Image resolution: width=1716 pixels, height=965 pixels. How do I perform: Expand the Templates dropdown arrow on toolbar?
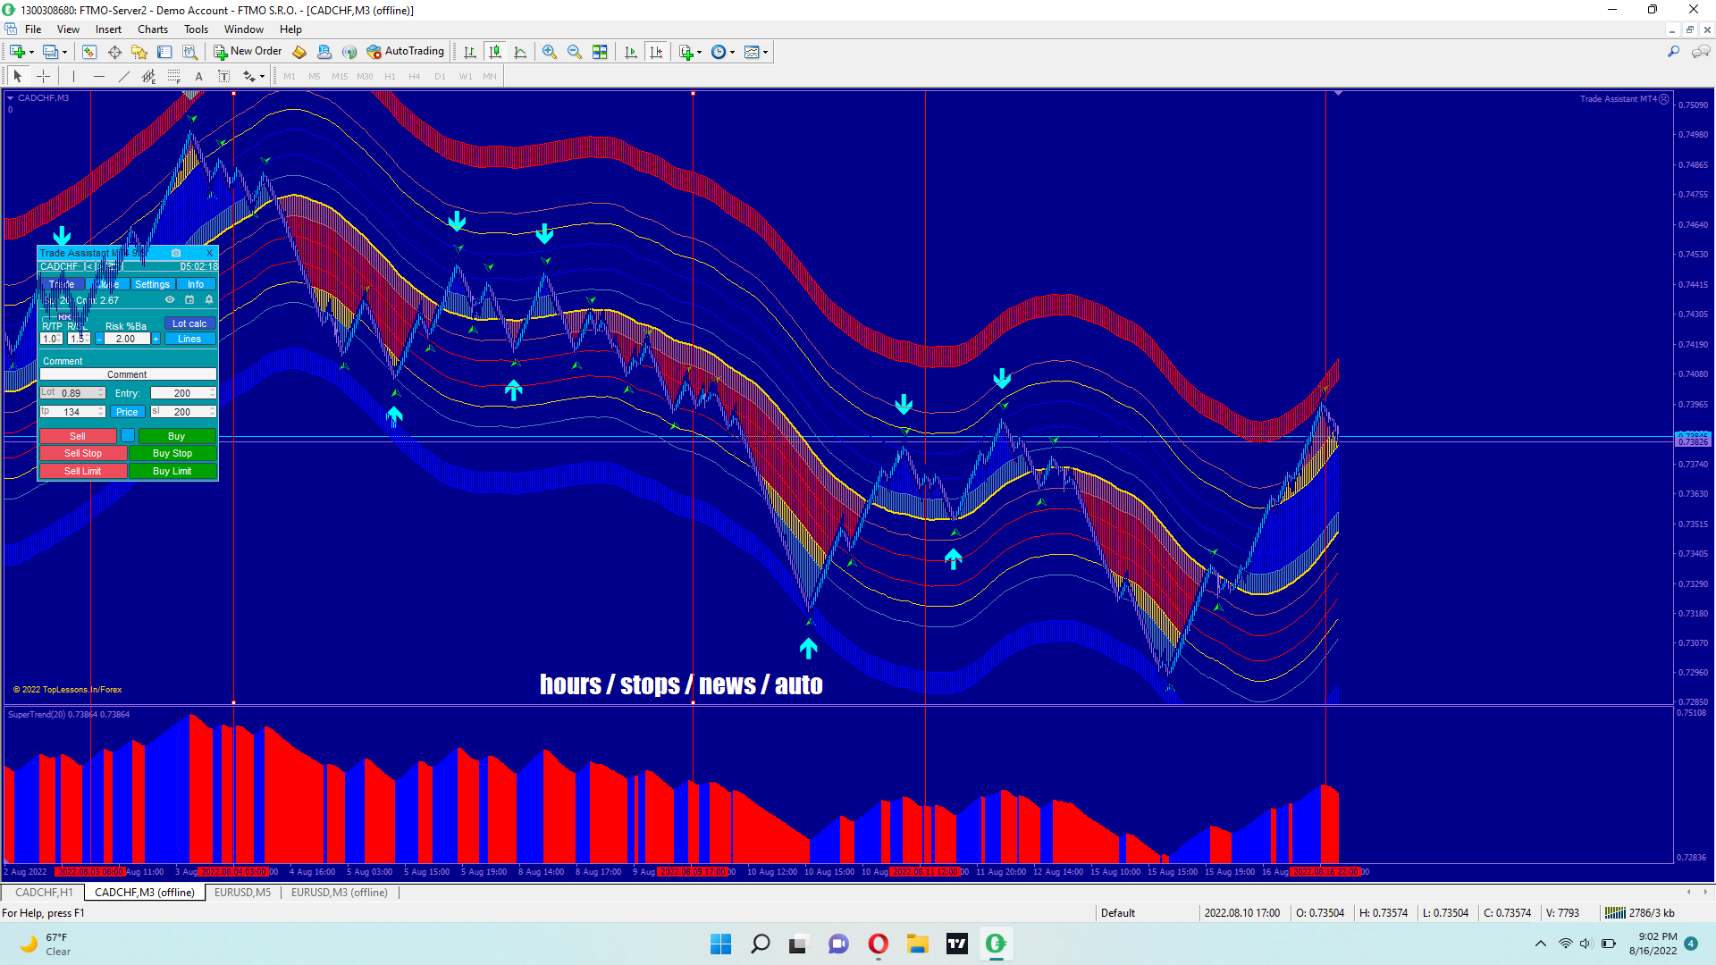[x=766, y=52]
